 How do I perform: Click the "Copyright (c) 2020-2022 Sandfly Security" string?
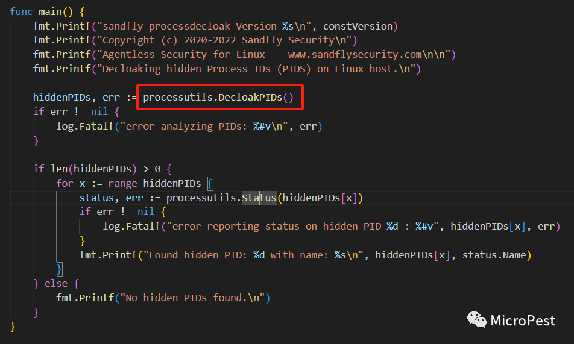(218, 40)
